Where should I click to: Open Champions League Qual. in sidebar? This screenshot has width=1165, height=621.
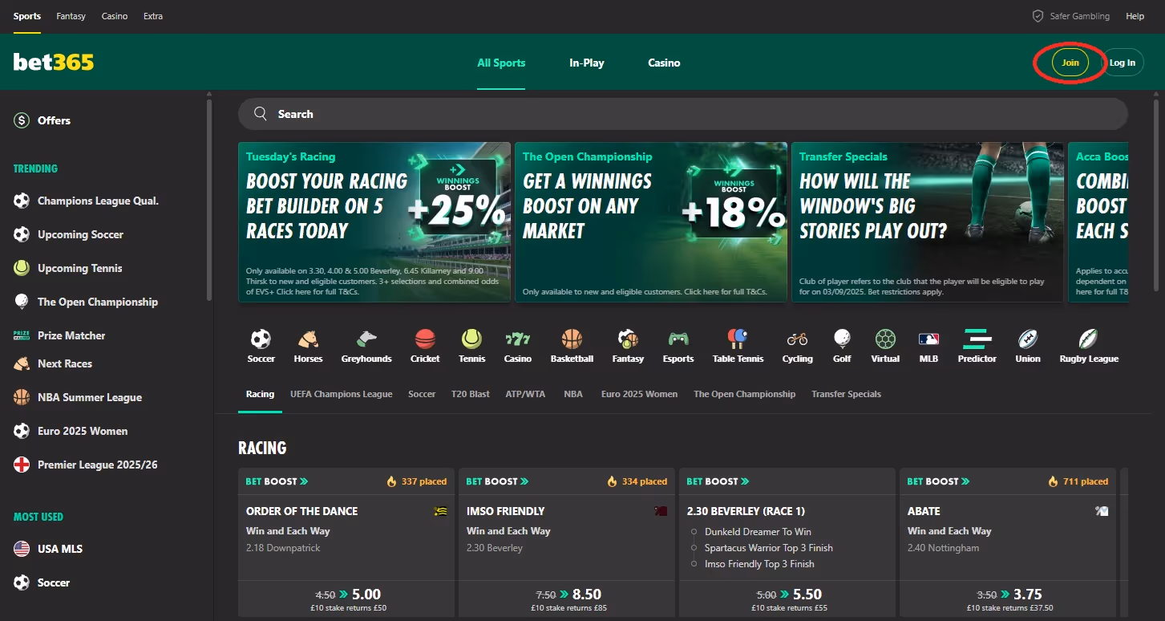pyautogui.click(x=98, y=201)
